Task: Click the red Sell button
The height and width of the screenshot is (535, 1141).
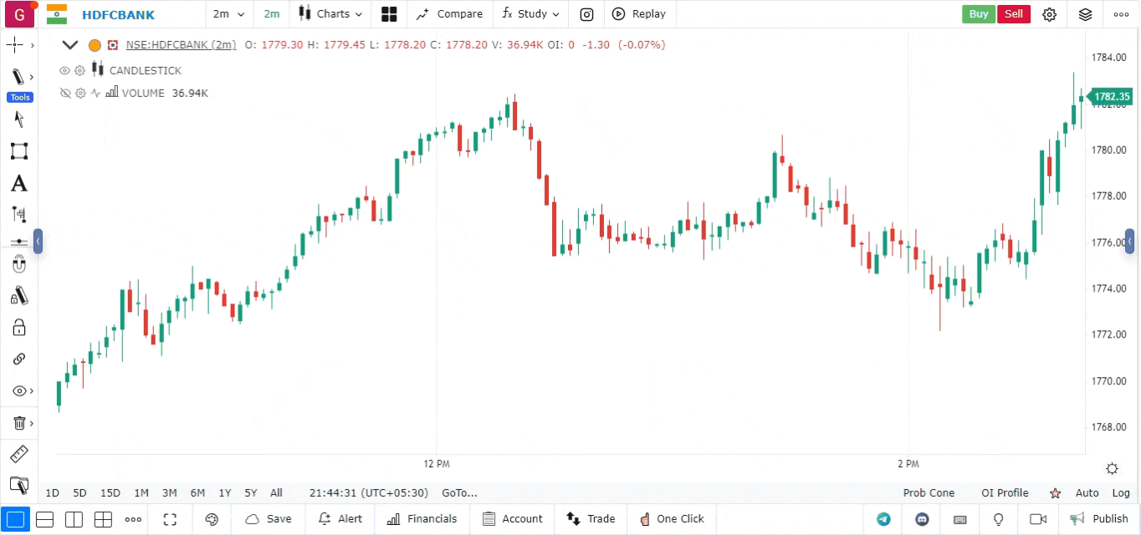Action: [x=1013, y=14]
